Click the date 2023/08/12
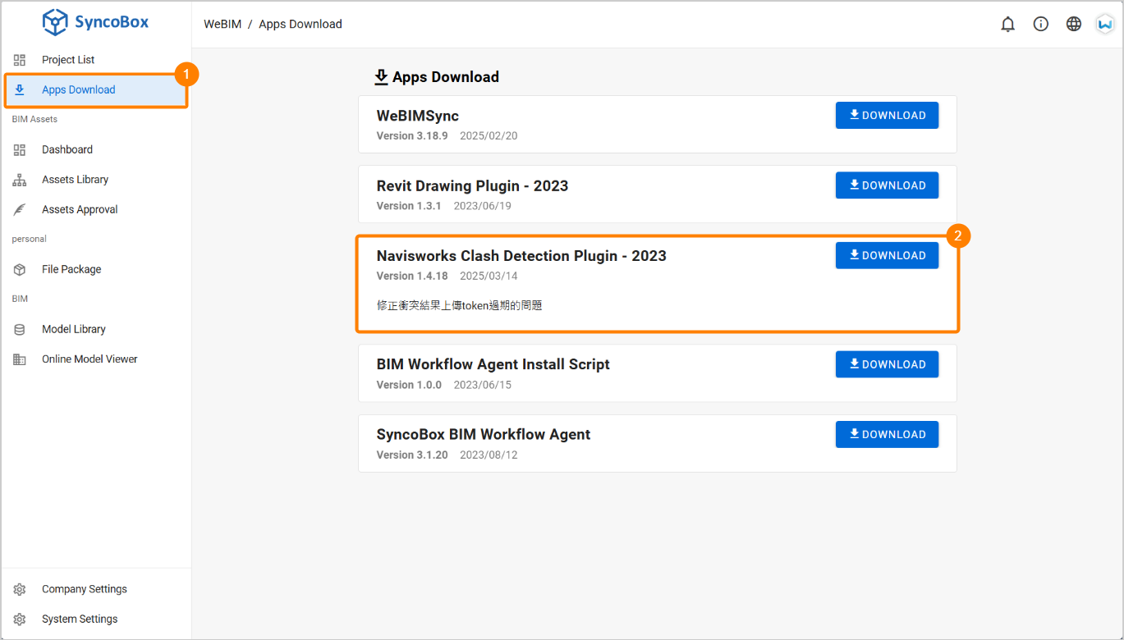This screenshot has width=1124, height=640. point(489,455)
